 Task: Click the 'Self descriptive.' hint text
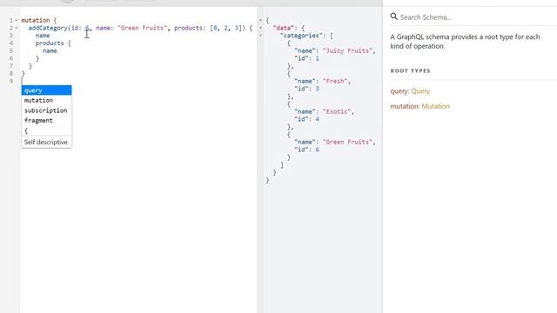click(46, 142)
